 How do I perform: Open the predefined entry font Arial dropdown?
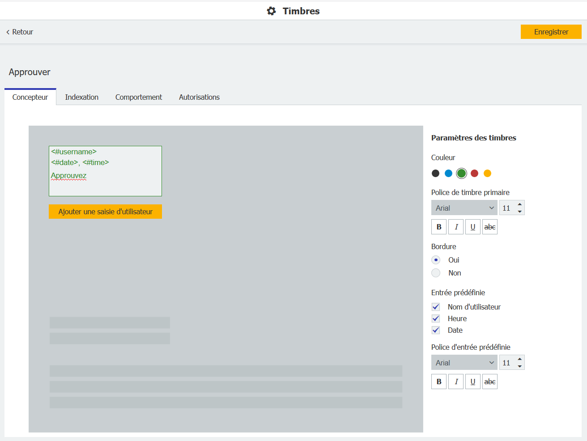pyautogui.click(x=464, y=363)
